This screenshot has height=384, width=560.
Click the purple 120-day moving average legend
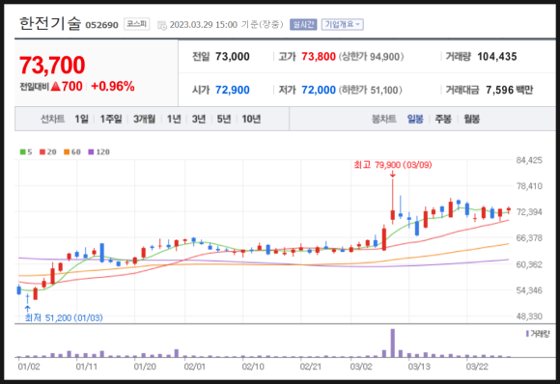pos(98,152)
